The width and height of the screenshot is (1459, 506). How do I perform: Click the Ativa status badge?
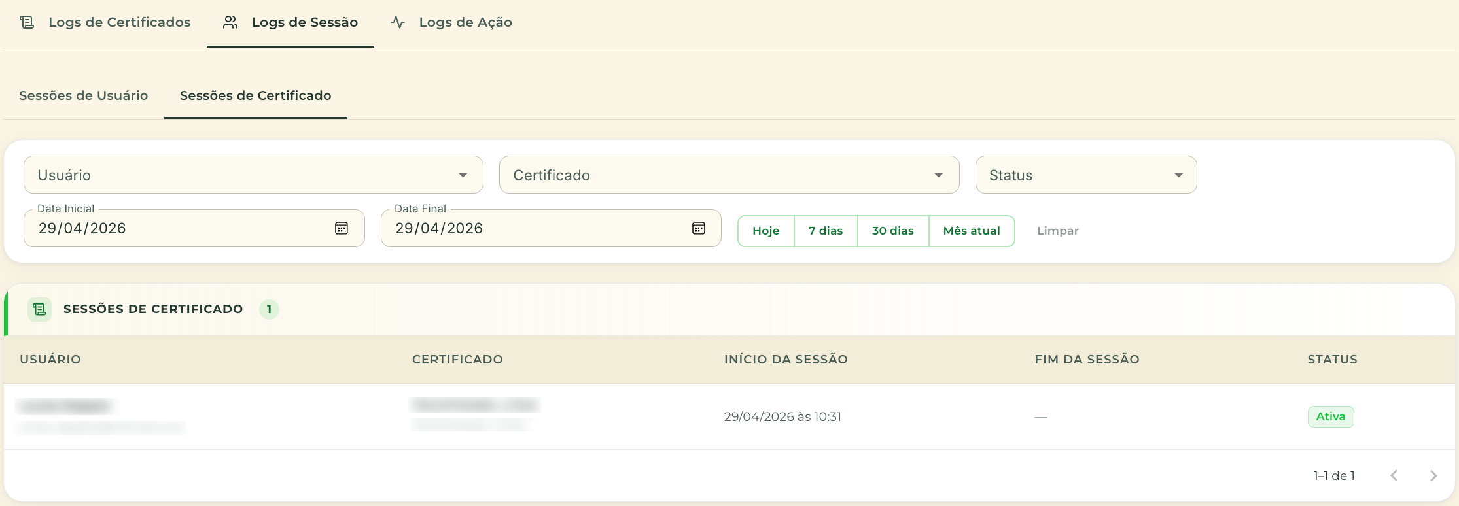(1331, 416)
